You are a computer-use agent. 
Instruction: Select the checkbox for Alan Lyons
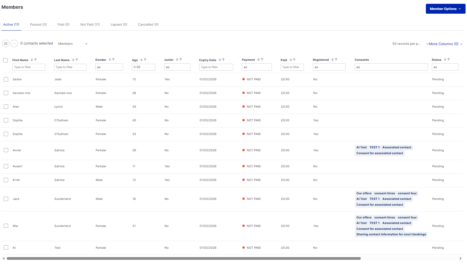click(x=6, y=107)
